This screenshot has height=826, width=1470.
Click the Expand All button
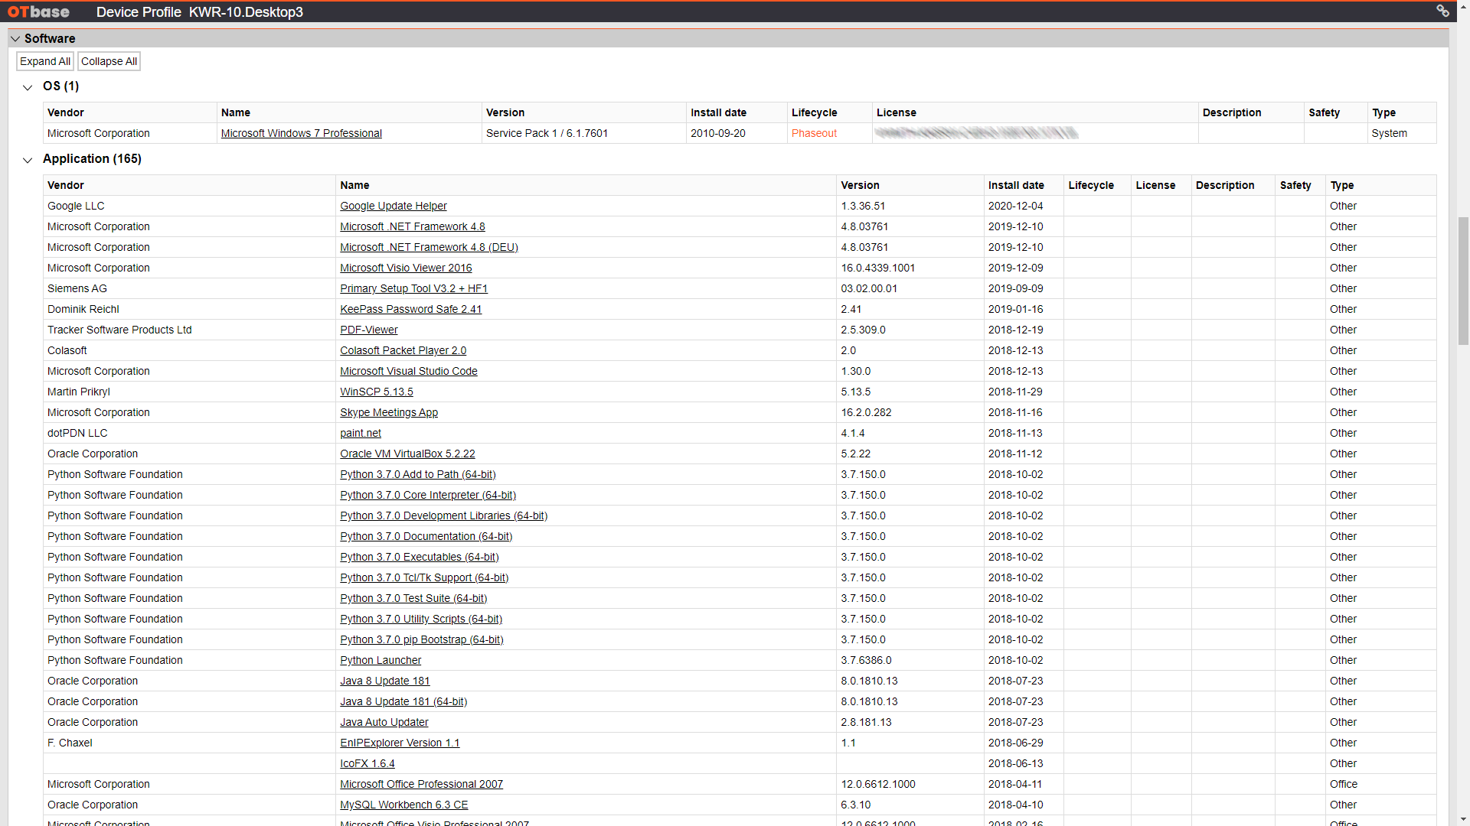tap(45, 61)
